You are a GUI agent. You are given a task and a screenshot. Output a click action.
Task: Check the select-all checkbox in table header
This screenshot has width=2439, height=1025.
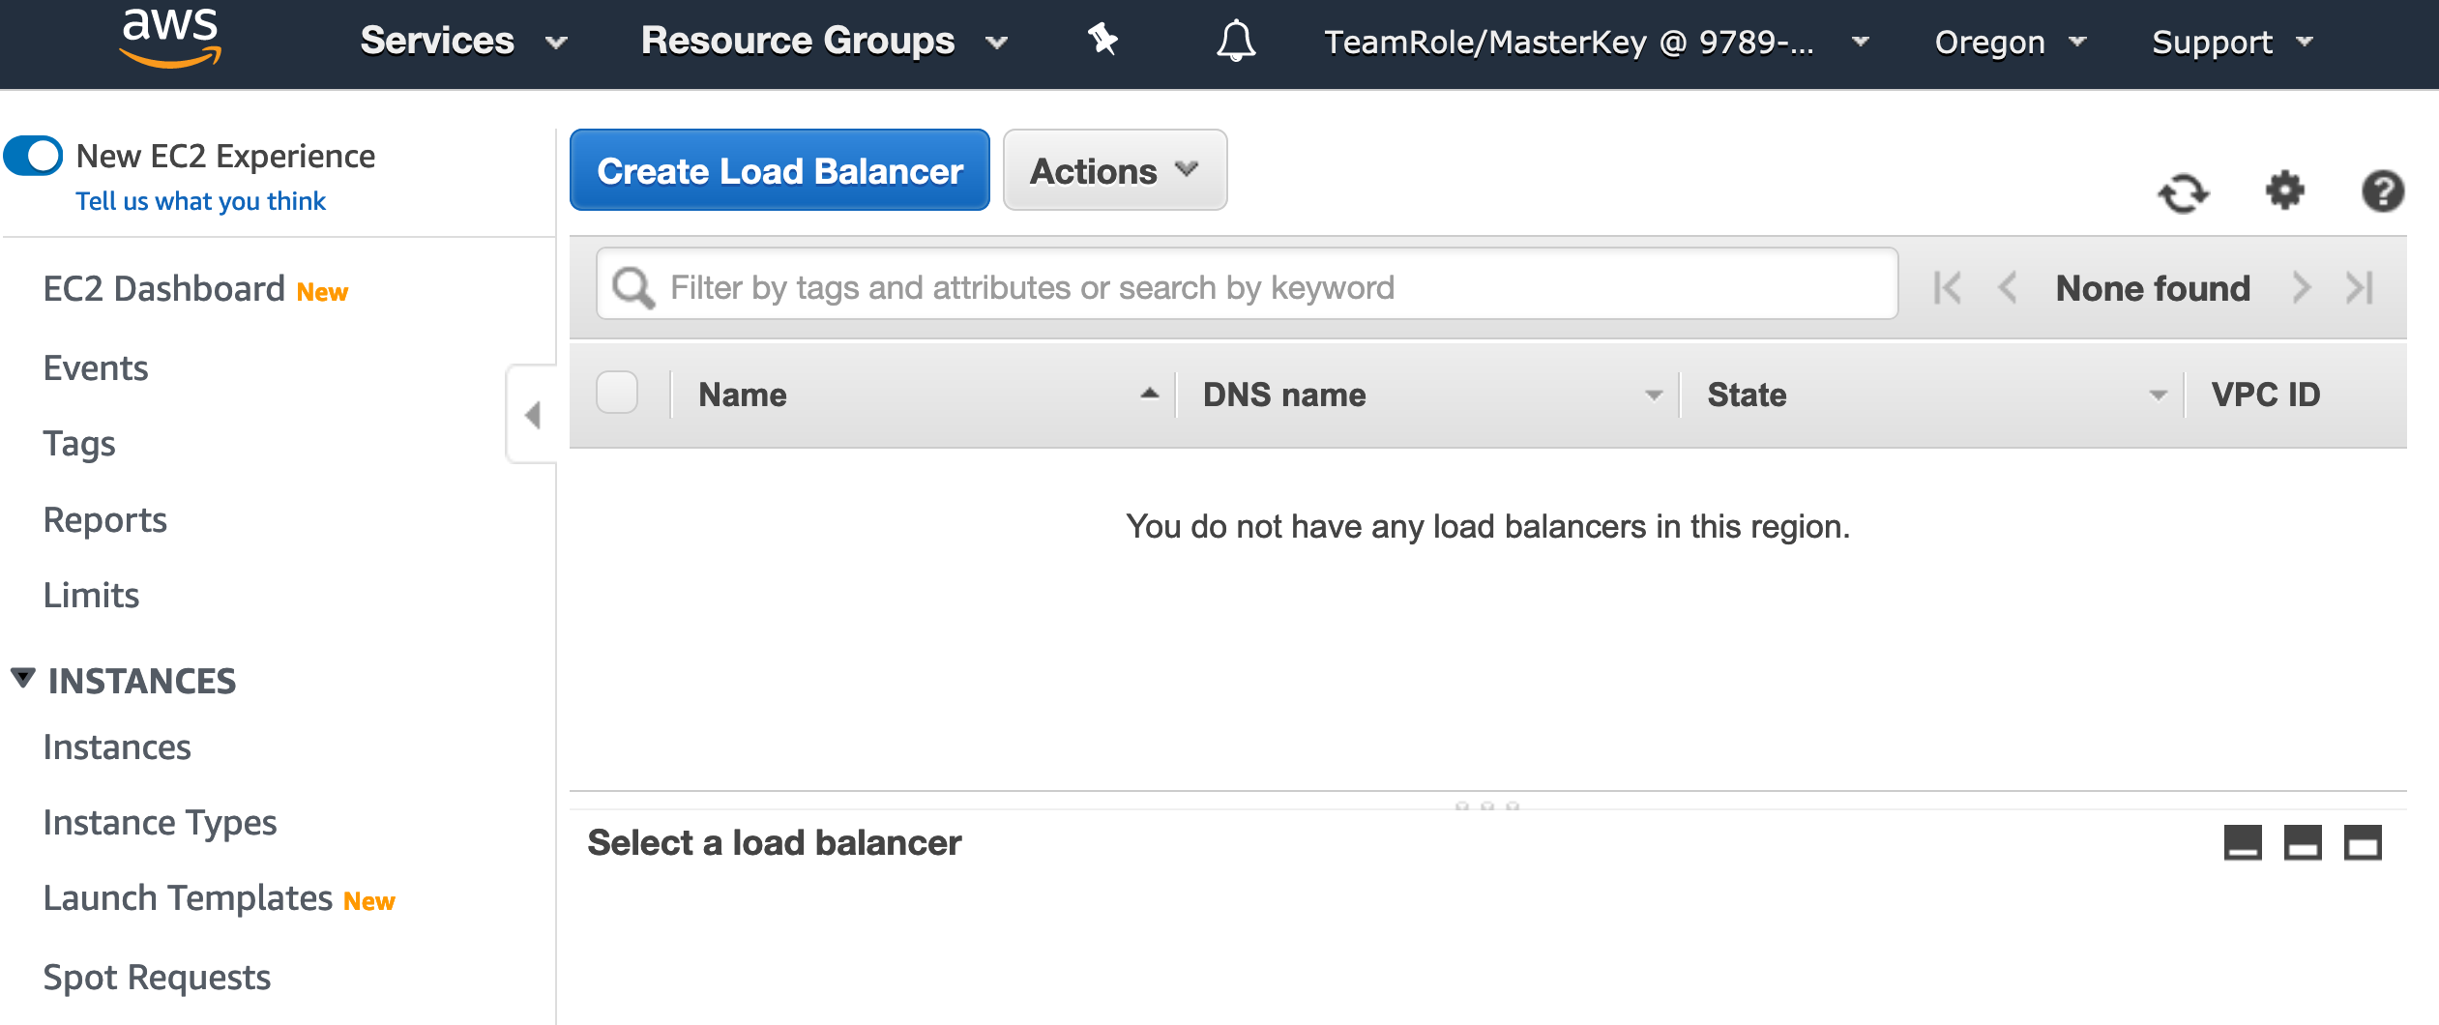pyautogui.click(x=617, y=394)
